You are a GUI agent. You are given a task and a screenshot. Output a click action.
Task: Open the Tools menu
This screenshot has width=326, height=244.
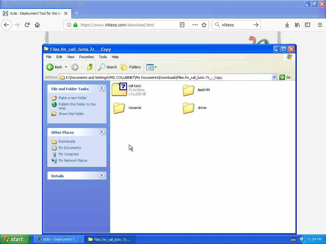click(x=103, y=57)
